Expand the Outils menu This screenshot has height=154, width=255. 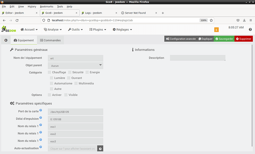pyautogui.click(x=75, y=29)
